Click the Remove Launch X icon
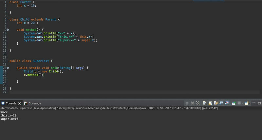Viewport: 262px width, 140px height. (193, 103)
